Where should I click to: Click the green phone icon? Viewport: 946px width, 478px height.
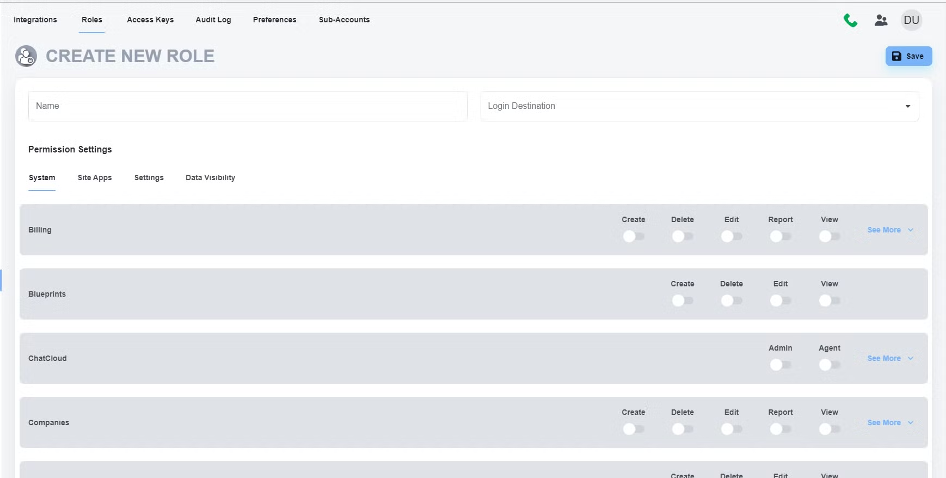(x=850, y=20)
